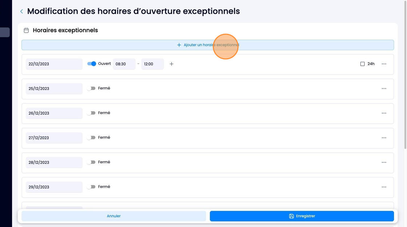Viewport: 407px width, 227px height.
Task: Open the three-dot menu for 27/12/2023
Action: 384,138
